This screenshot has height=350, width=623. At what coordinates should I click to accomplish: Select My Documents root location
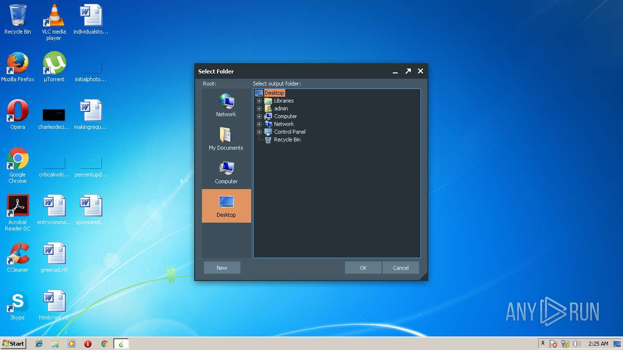[x=226, y=139]
